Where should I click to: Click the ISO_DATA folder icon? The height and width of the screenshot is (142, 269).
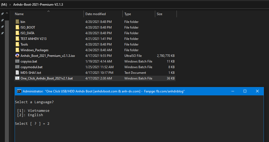click(x=17, y=33)
